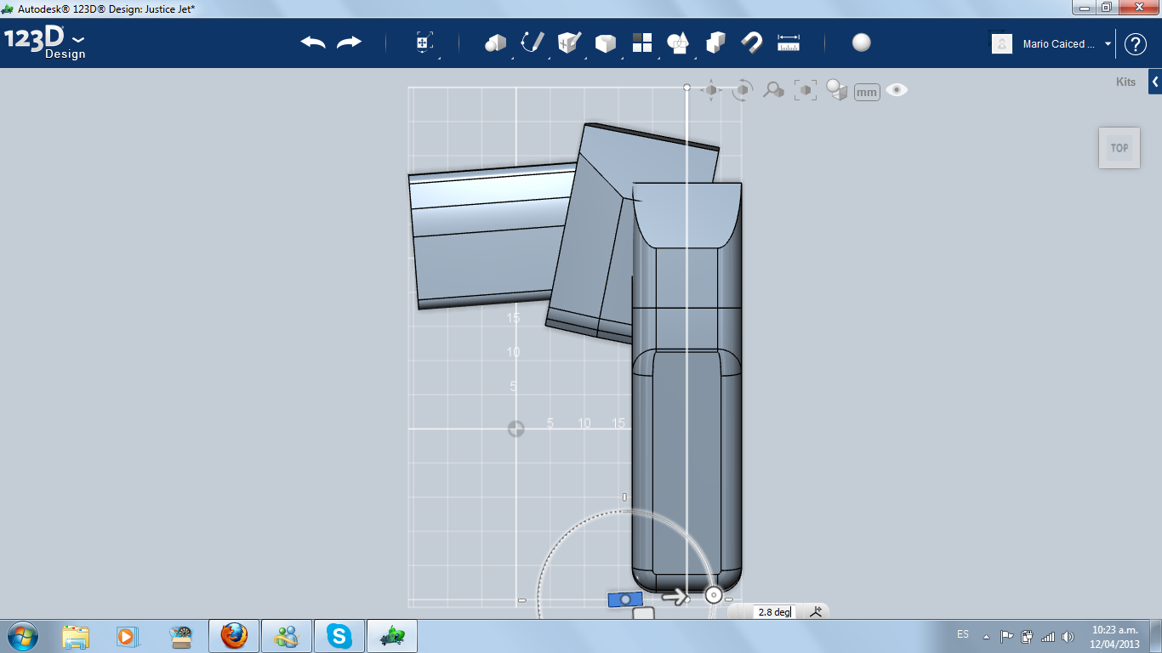Change units with the mm button
The height and width of the screenshot is (653, 1162).
(867, 92)
